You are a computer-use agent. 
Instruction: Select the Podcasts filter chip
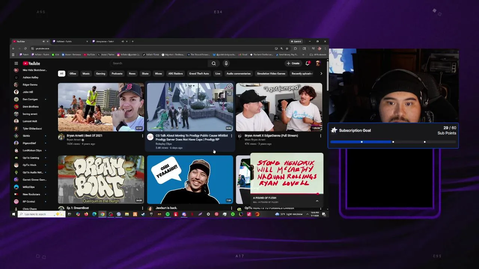tap(117, 74)
